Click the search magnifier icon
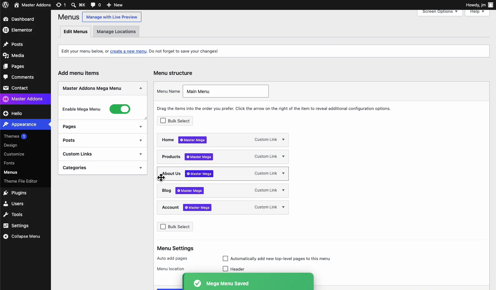The height and width of the screenshot is (290, 496). coord(74,5)
